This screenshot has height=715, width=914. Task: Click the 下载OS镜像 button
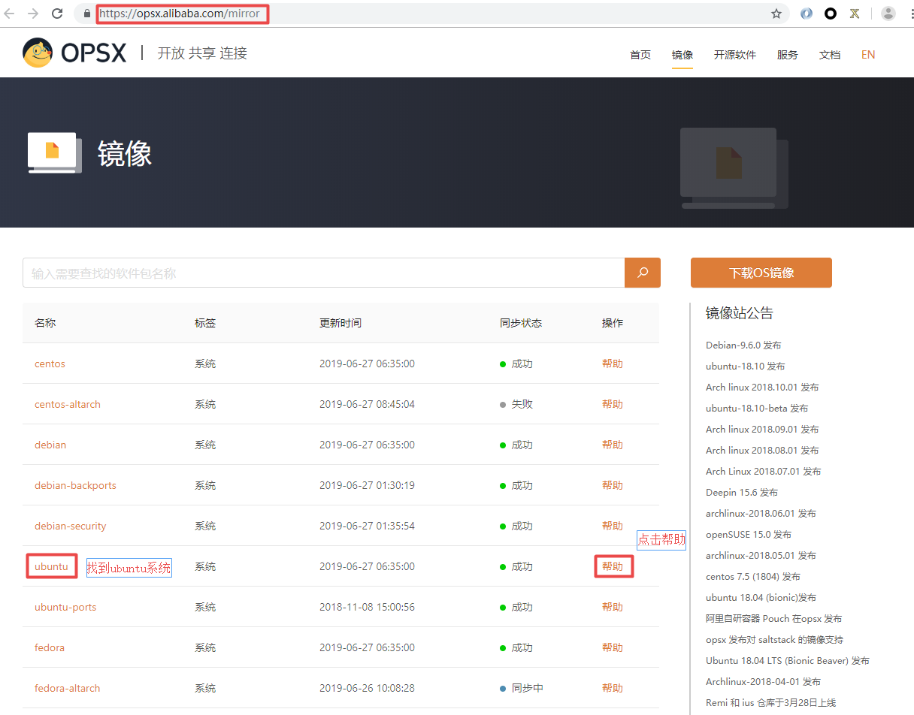[x=761, y=273]
